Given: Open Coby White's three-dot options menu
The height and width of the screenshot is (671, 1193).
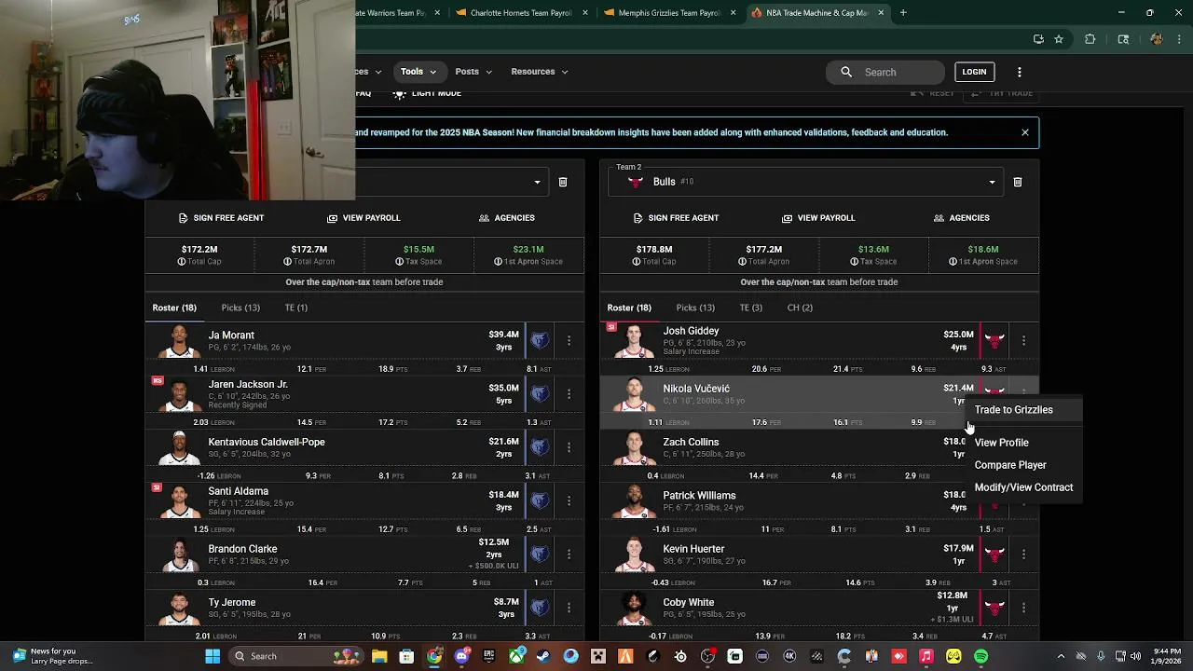Looking at the screenshot, I should click(x=1023, y=608).
